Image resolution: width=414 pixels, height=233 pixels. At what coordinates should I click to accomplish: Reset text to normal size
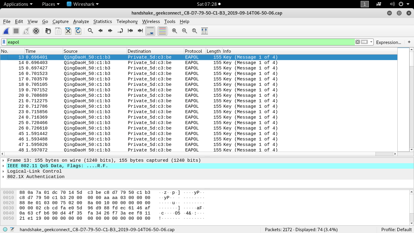tap(195, 31)
